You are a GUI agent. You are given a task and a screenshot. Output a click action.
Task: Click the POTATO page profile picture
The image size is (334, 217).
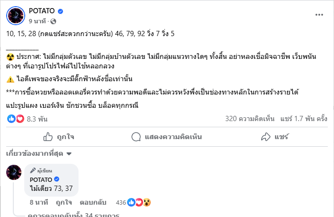pyautogui.click(x=15, y=16)
